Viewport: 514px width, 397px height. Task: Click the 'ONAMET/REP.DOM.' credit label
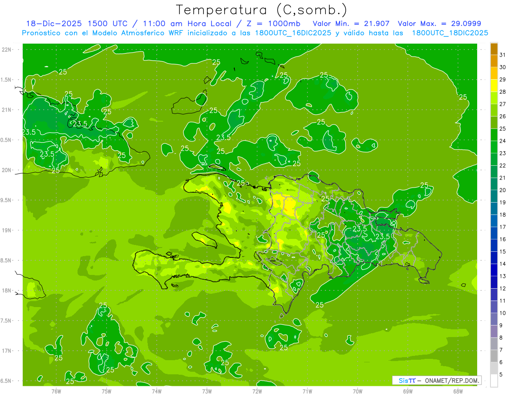[451, 381]
